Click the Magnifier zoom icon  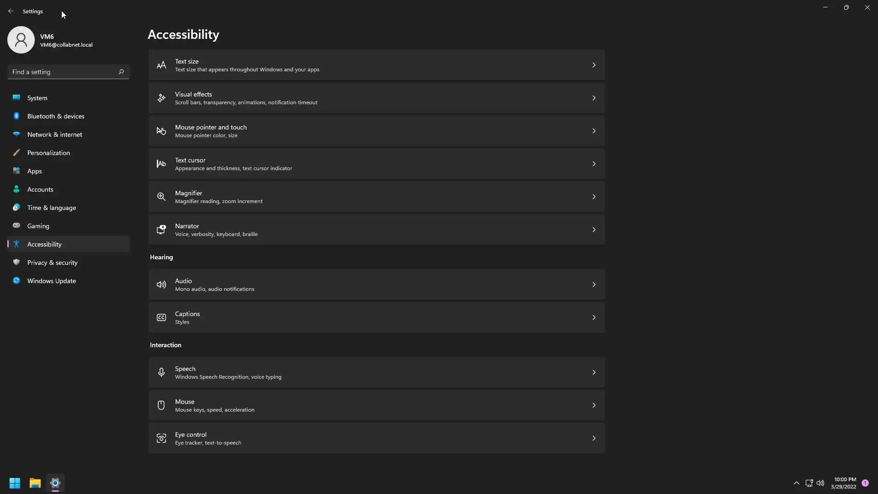click(x=161, y=197)
